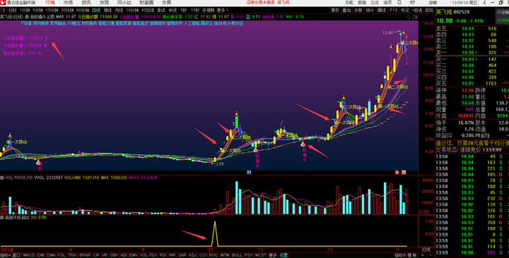Open the 资讯 menu tab
509x258 pixels.
coord(86,3)
